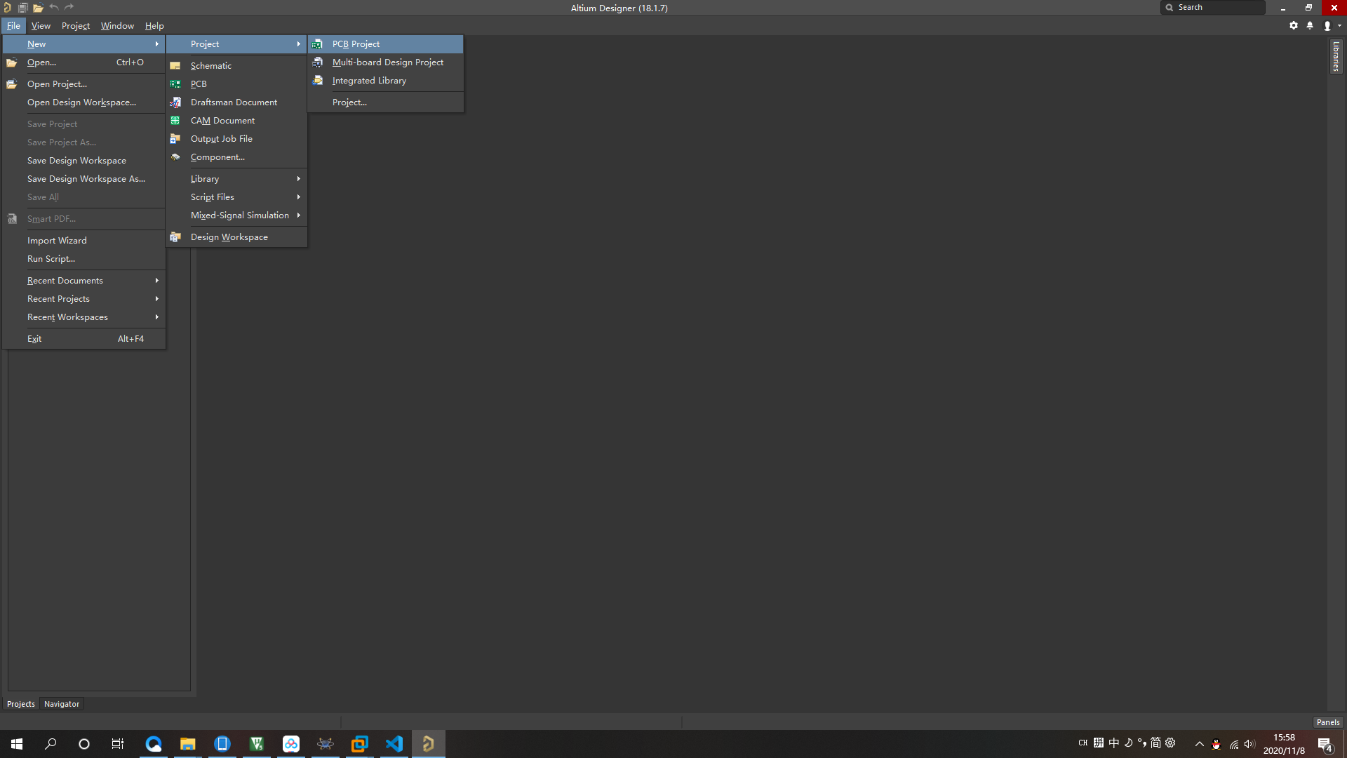The image size is (1347, 758).
Task: Click the PCB Project icon in submenu
Action: (x=317, y=44)
